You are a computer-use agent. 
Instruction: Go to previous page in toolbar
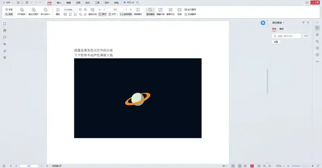[104, 9]
